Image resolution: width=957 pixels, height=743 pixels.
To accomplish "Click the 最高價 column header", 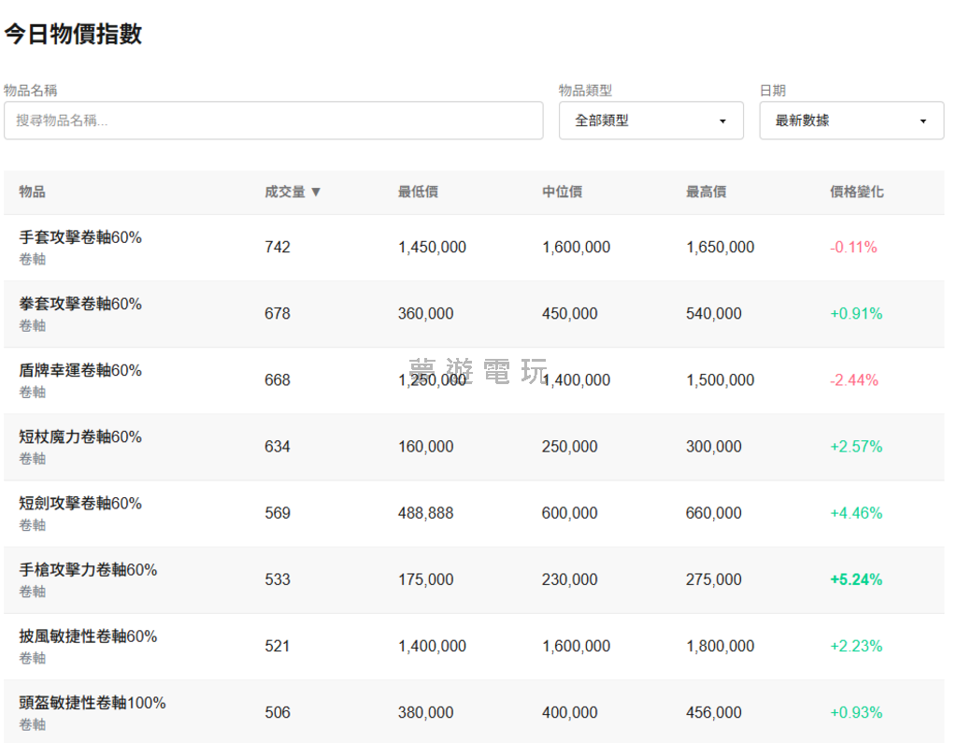I will click(x=706, y=192).
